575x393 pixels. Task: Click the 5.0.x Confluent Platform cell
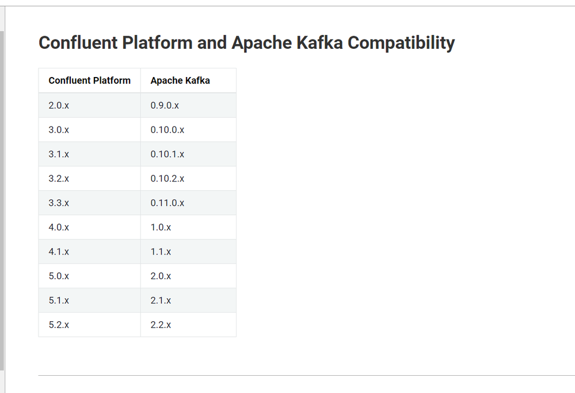pyautogui.click(x=59, y=276)
